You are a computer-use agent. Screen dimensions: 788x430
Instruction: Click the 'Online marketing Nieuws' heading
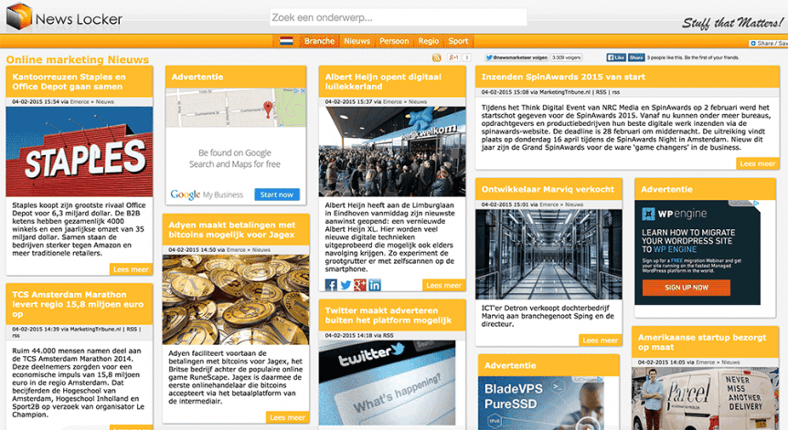coord(78,59)
